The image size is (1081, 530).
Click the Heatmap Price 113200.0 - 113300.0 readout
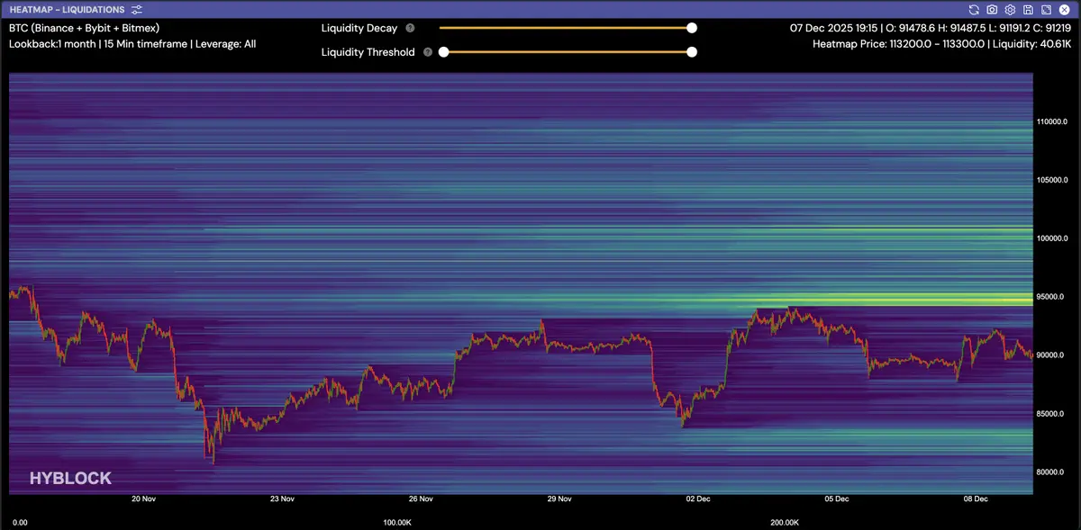(942, 43)
